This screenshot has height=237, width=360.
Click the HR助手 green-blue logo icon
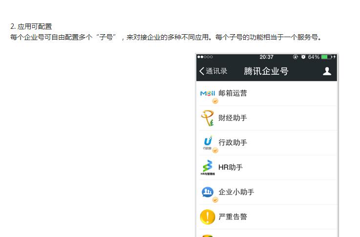click(x=208, y=167)
